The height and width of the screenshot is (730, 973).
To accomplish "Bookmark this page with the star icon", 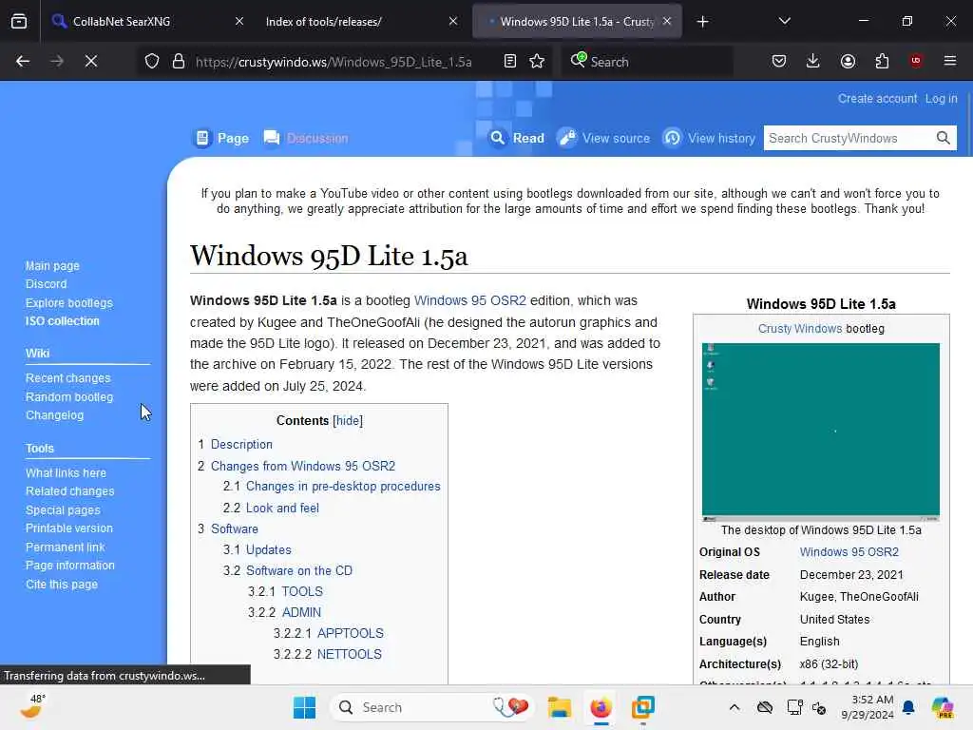I will pyautogui.click(x=537, y=61).
